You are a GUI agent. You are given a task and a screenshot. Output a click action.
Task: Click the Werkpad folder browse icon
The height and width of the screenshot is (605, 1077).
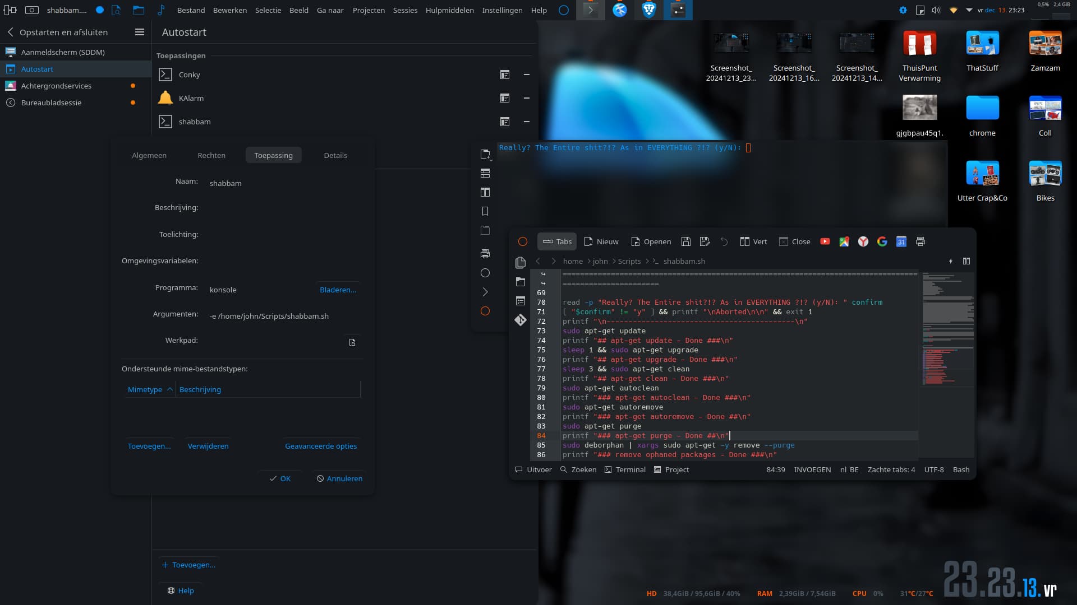pos(352,342)
